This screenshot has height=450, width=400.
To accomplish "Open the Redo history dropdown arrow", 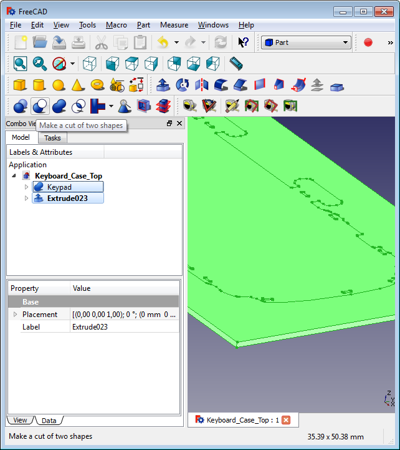I will pyautogui.click(x=203, y=42).
